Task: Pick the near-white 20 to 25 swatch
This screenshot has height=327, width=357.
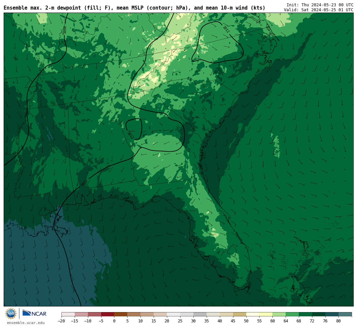Action: pyautogui.click(x=174, y=314)
